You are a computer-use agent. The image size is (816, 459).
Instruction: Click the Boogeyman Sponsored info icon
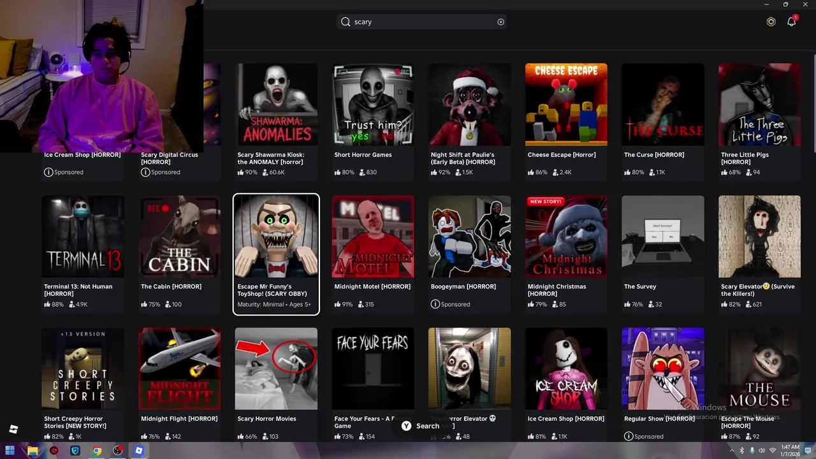[435, 304]
